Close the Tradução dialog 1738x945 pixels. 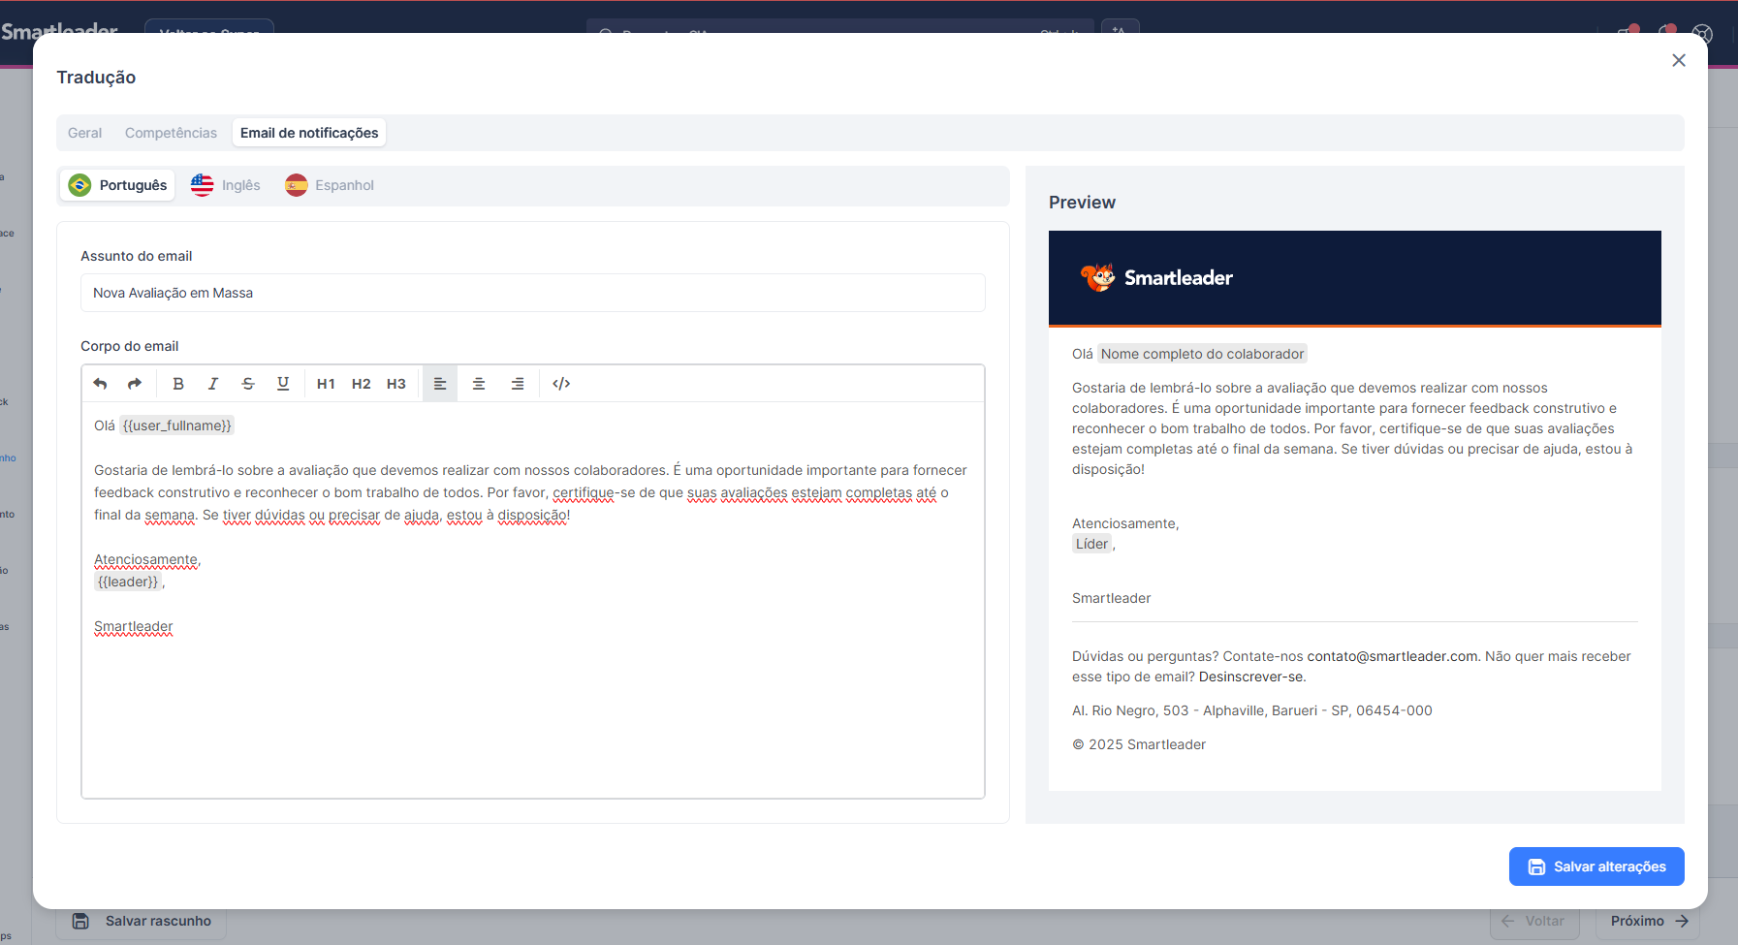[x=1679, y=60]
